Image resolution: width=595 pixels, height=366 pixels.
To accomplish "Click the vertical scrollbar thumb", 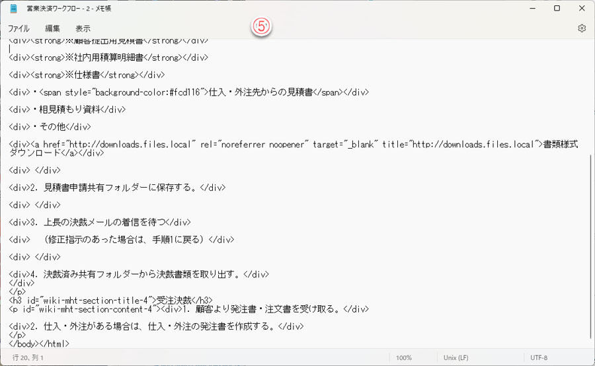I will tap(591, 246).
